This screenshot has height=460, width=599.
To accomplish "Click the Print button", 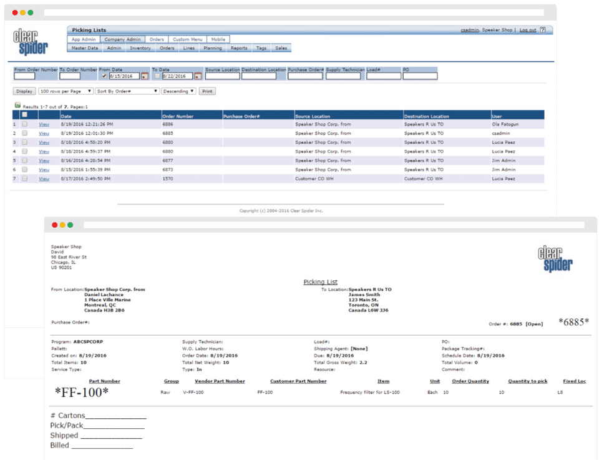I will 207,91.
